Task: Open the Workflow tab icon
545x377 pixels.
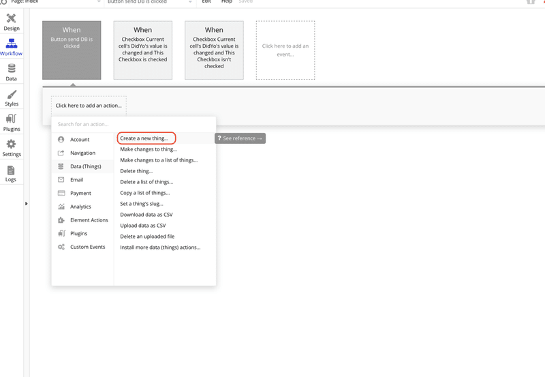Action: pos(11,44)
